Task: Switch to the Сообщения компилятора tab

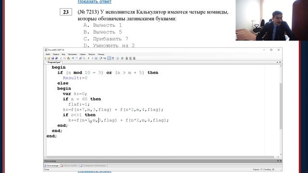Action: pos(93,166)
